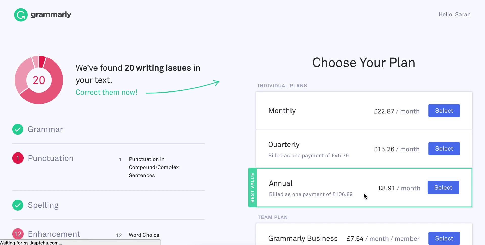Click the Word Choice issue item
Screen dimensions: 485x245
coord(144,235)
